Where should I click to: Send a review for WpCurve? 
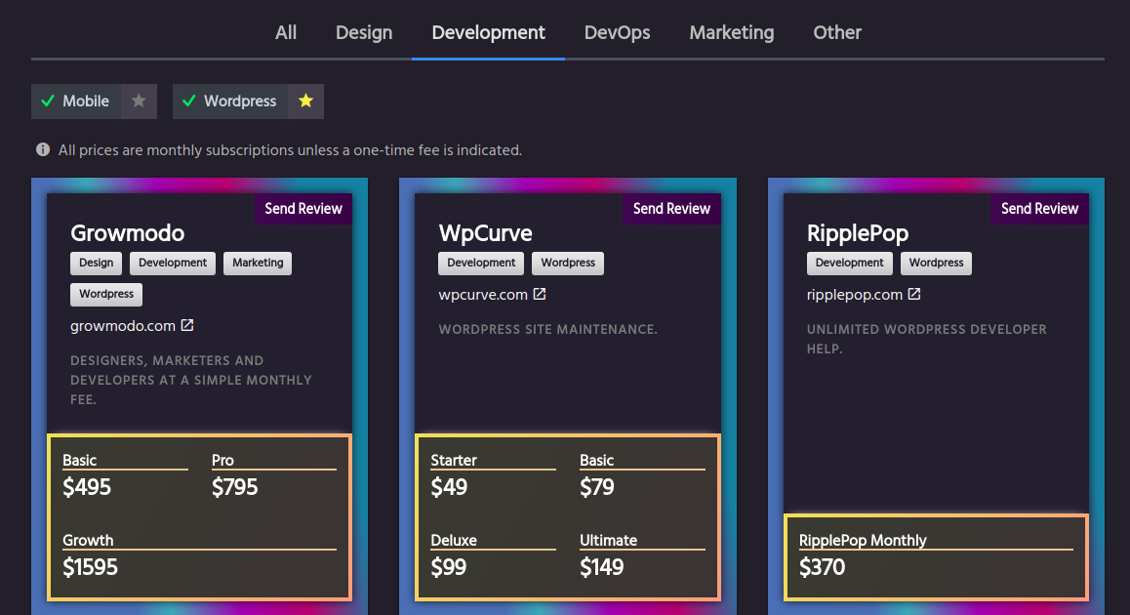click(671, 208)
